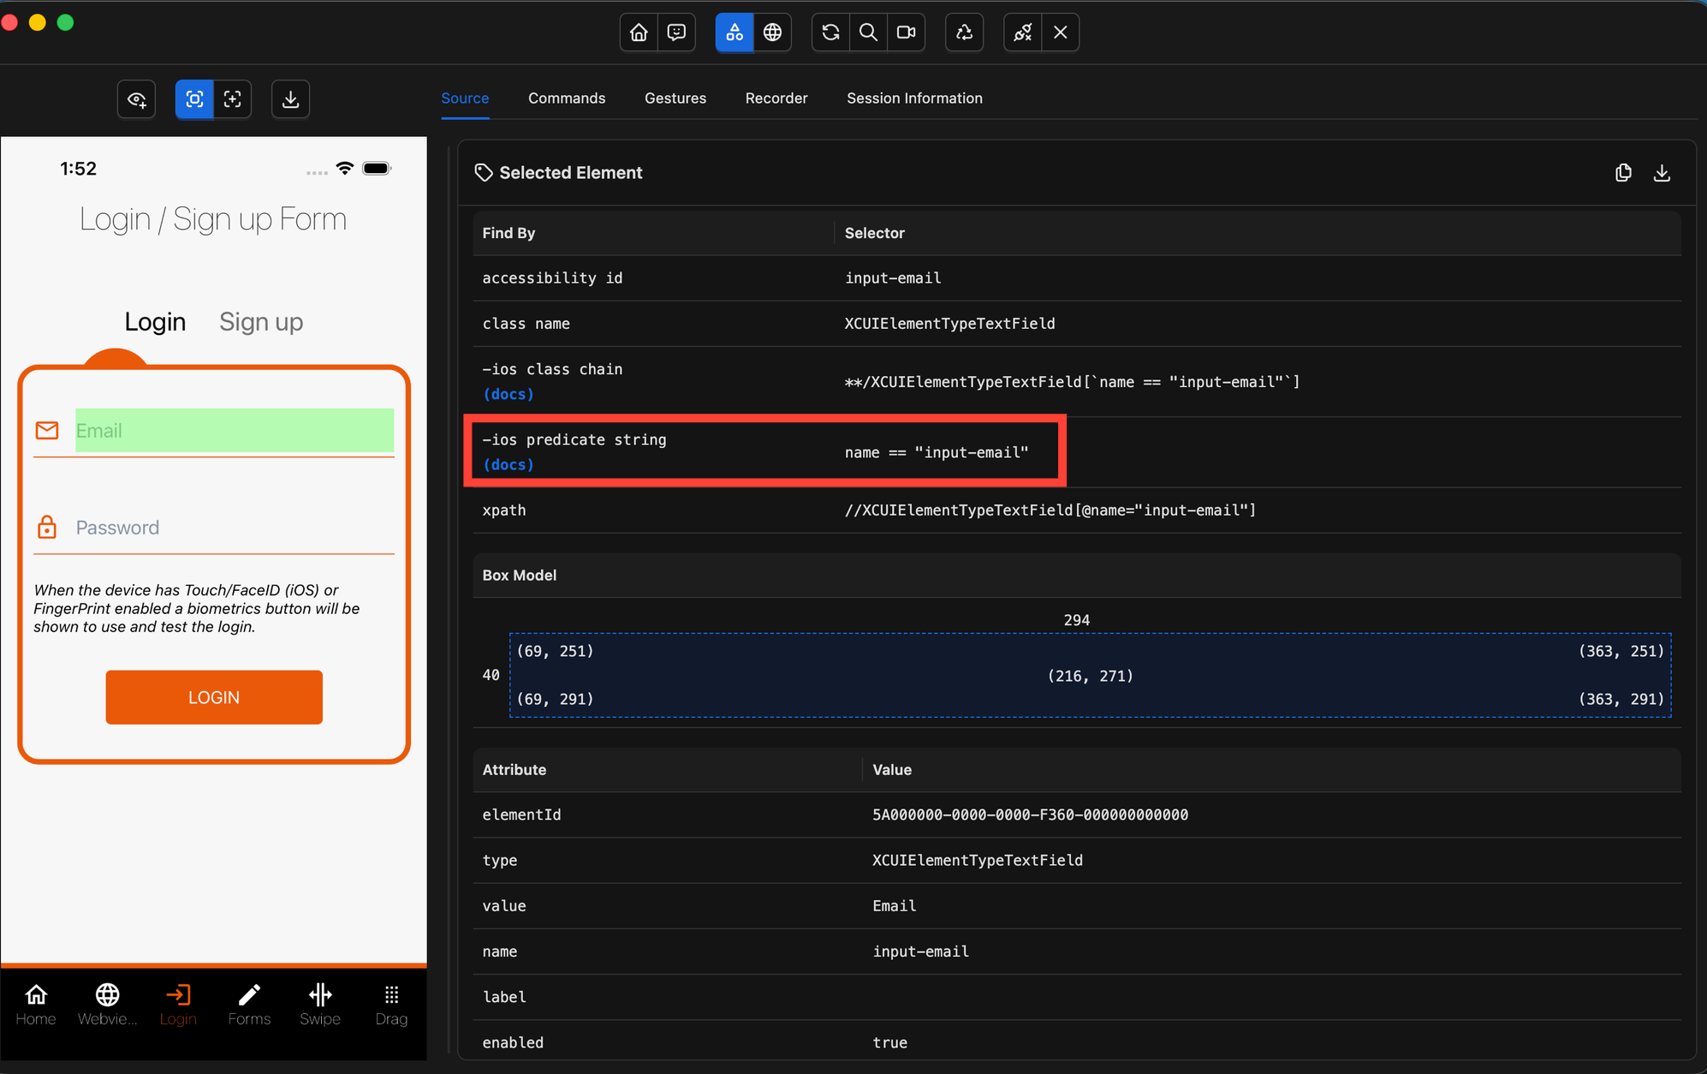Switch to Native App Mode
The image size is (1707, 1074).
tap(735, 33)
